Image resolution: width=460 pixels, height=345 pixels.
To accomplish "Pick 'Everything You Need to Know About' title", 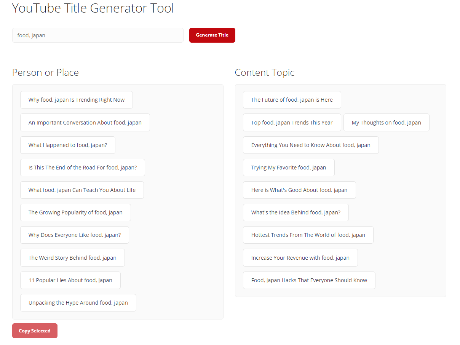I will [x=311, y=145].
